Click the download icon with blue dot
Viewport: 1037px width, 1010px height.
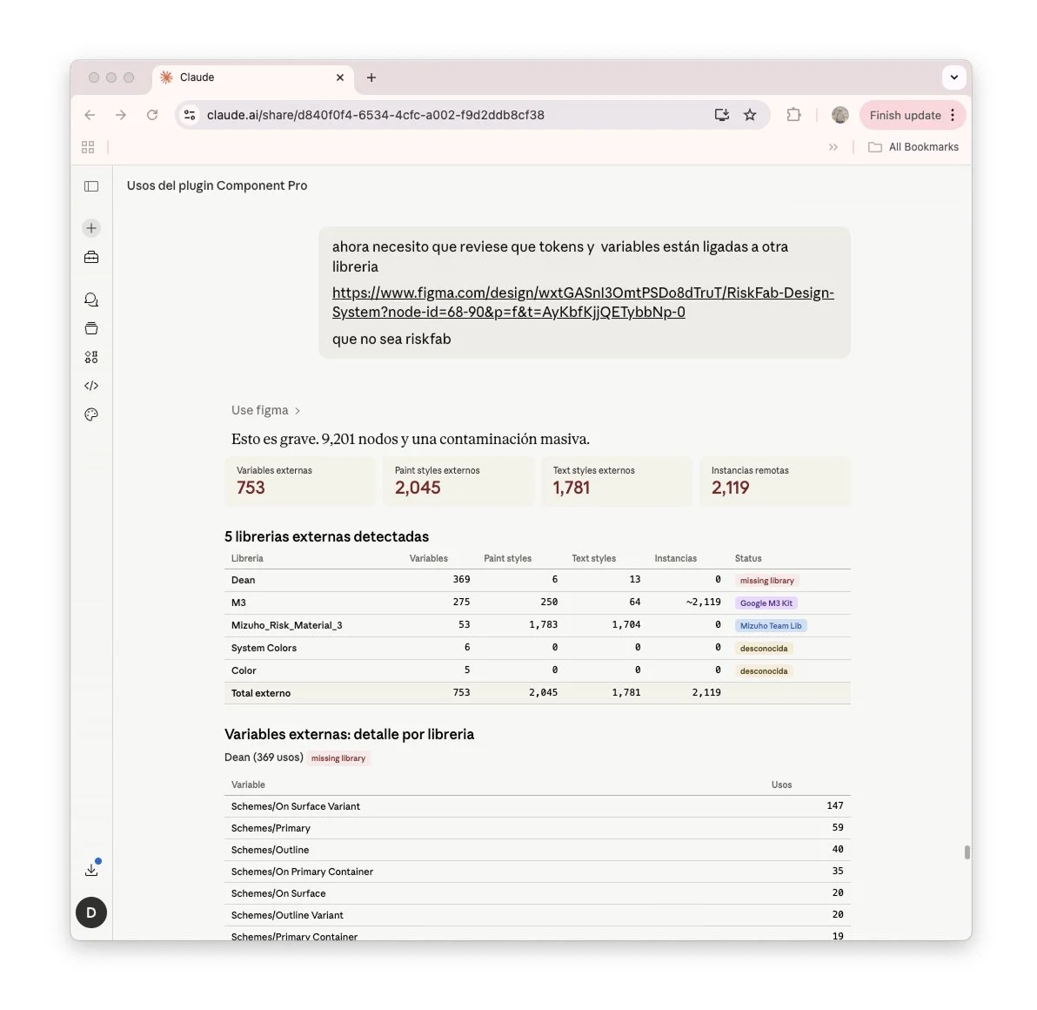[x=92, y=869]
